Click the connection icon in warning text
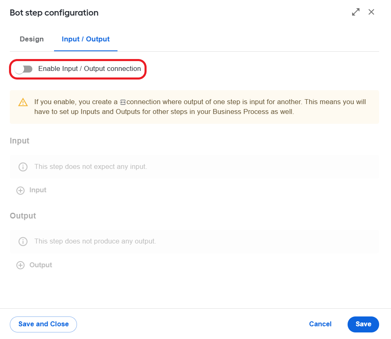This screenshot has height=339, width=391. [123, 102]
